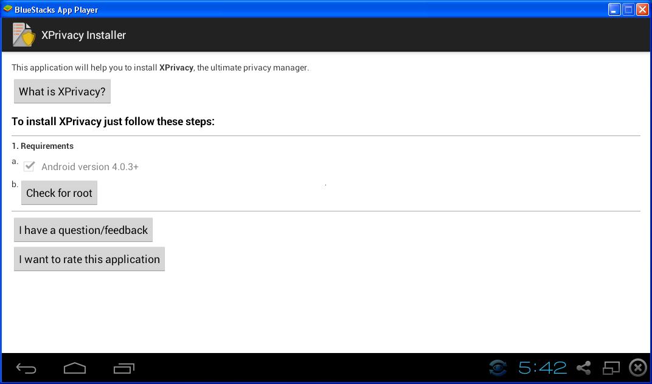Open the What is XPrivacy? info

click(x=63, y=91)
